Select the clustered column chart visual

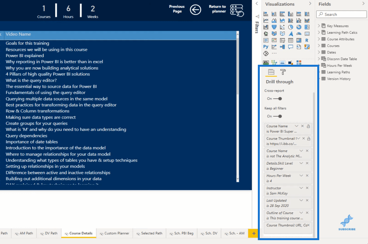pyautogui.click(x=291, y=14)
